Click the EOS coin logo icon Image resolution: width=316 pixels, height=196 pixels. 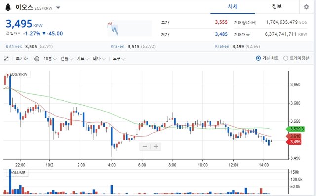(8, 7)
